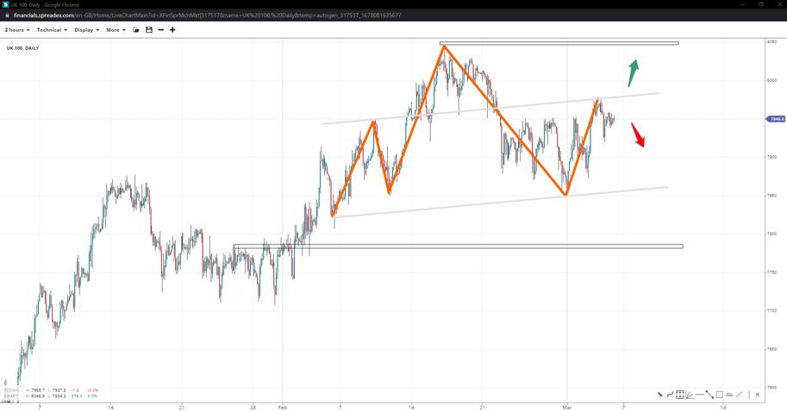The height and width of the screenshot is (411, 787).
Task: Select the trend line segment tool
Action: [709, 395]
